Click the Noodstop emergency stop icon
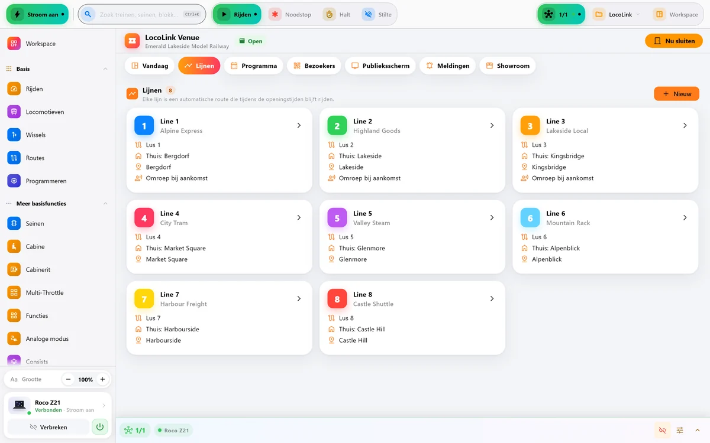 pos(275,14)
